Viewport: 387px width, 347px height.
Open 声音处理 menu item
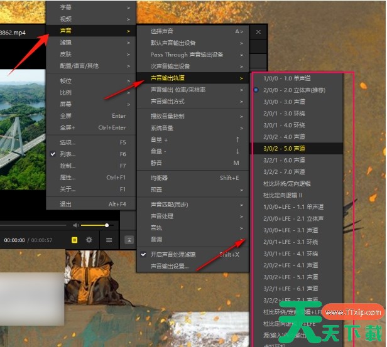coord(192,216)
